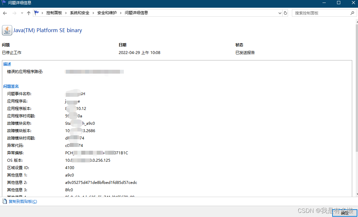Click the 描述 section heading
Image resolution: width=358 pixels, height=217 pixels.
(x=7, y=64)
